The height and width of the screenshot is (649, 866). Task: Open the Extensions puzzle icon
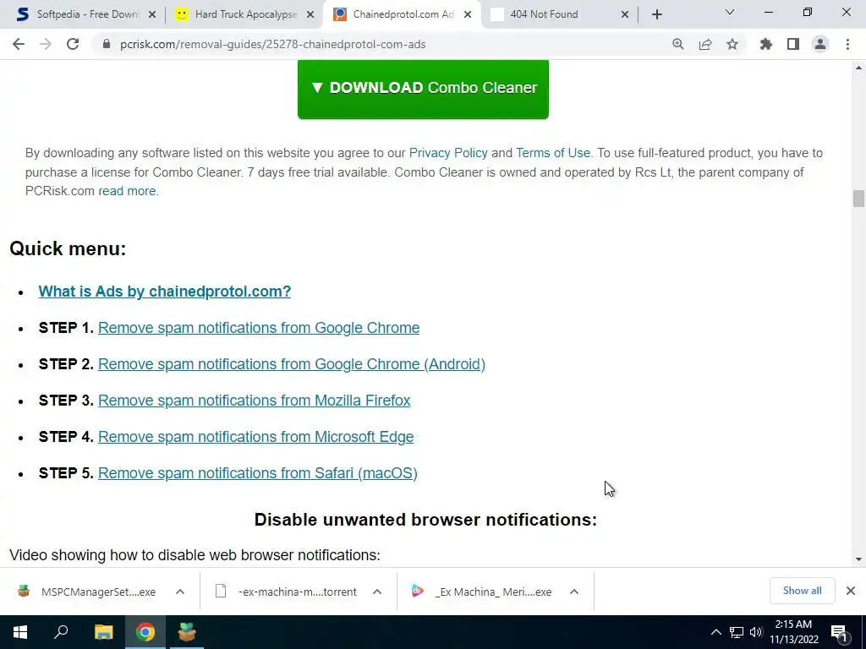766,44
